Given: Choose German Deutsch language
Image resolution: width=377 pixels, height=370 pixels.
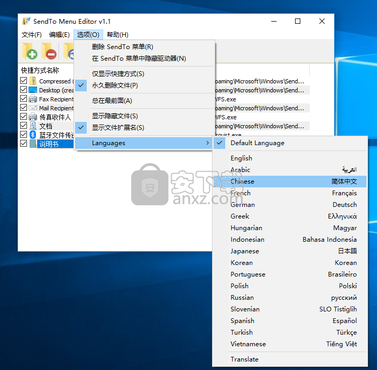Looking at the screenshot, I should pyautogui.click(x=290, y=204).
